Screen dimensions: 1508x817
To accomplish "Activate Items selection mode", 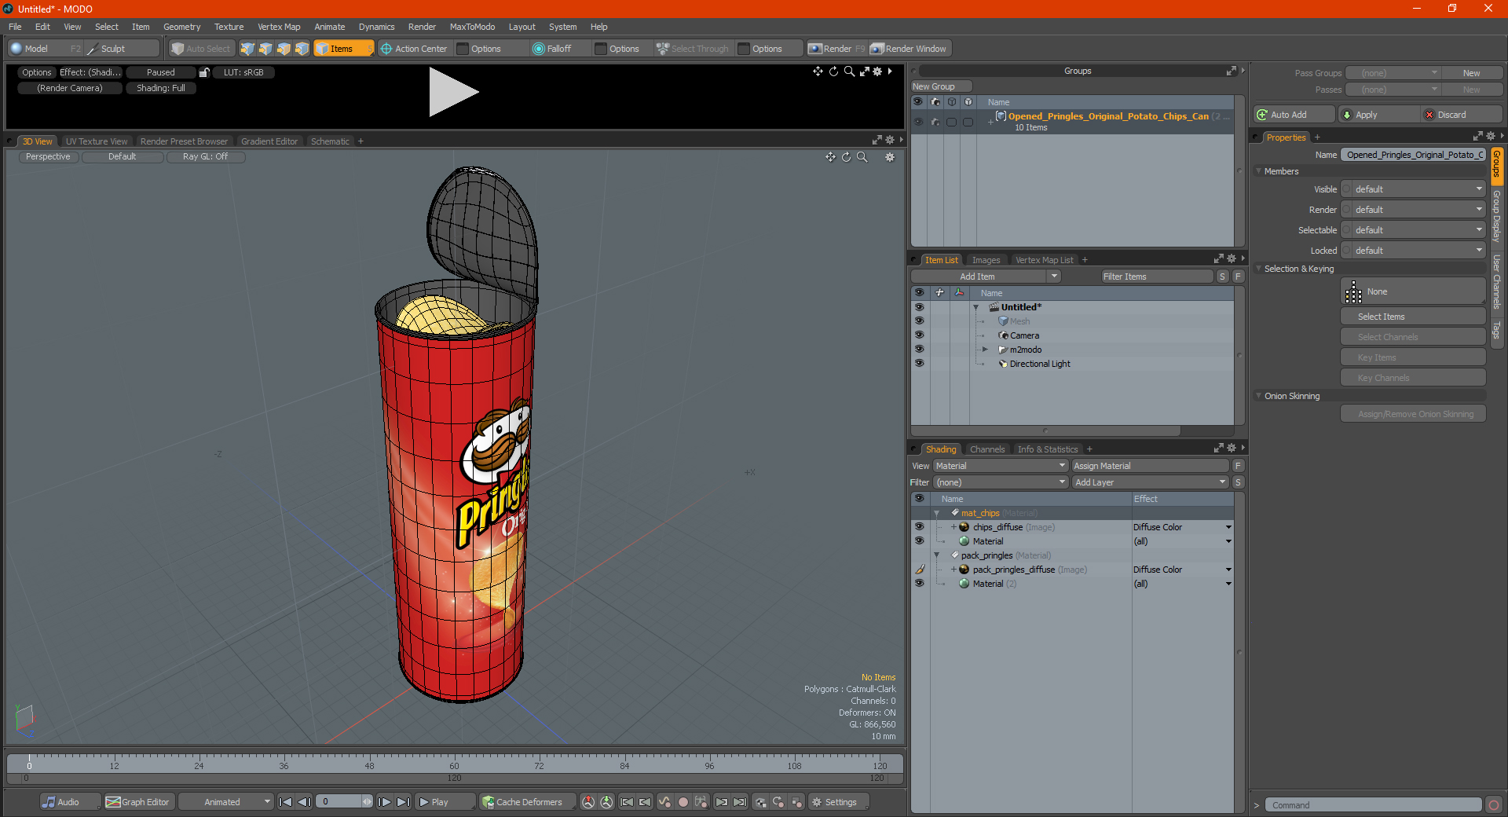I will [343, 49].
